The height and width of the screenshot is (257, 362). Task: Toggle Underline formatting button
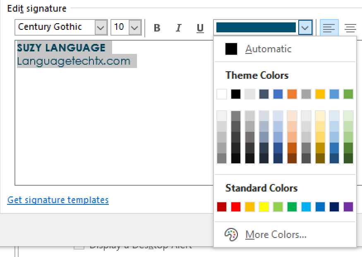coord(200,28)
